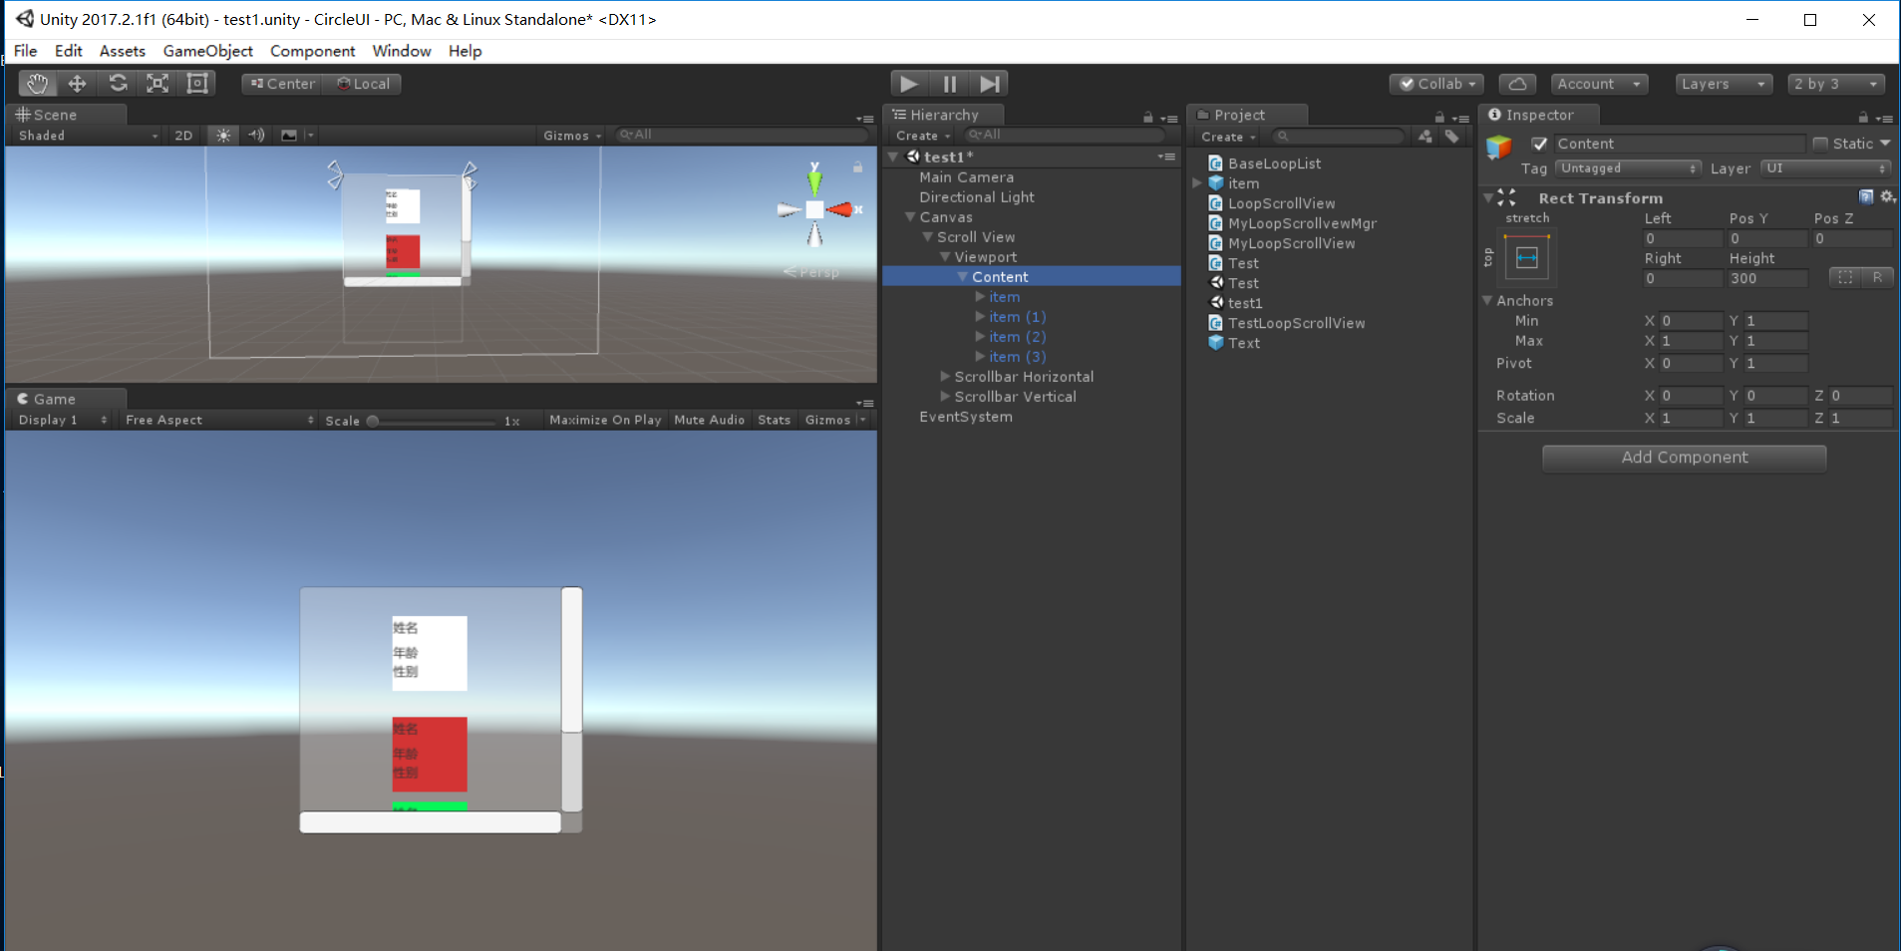Toggle scene lighting sun icon

pos(223,136)
